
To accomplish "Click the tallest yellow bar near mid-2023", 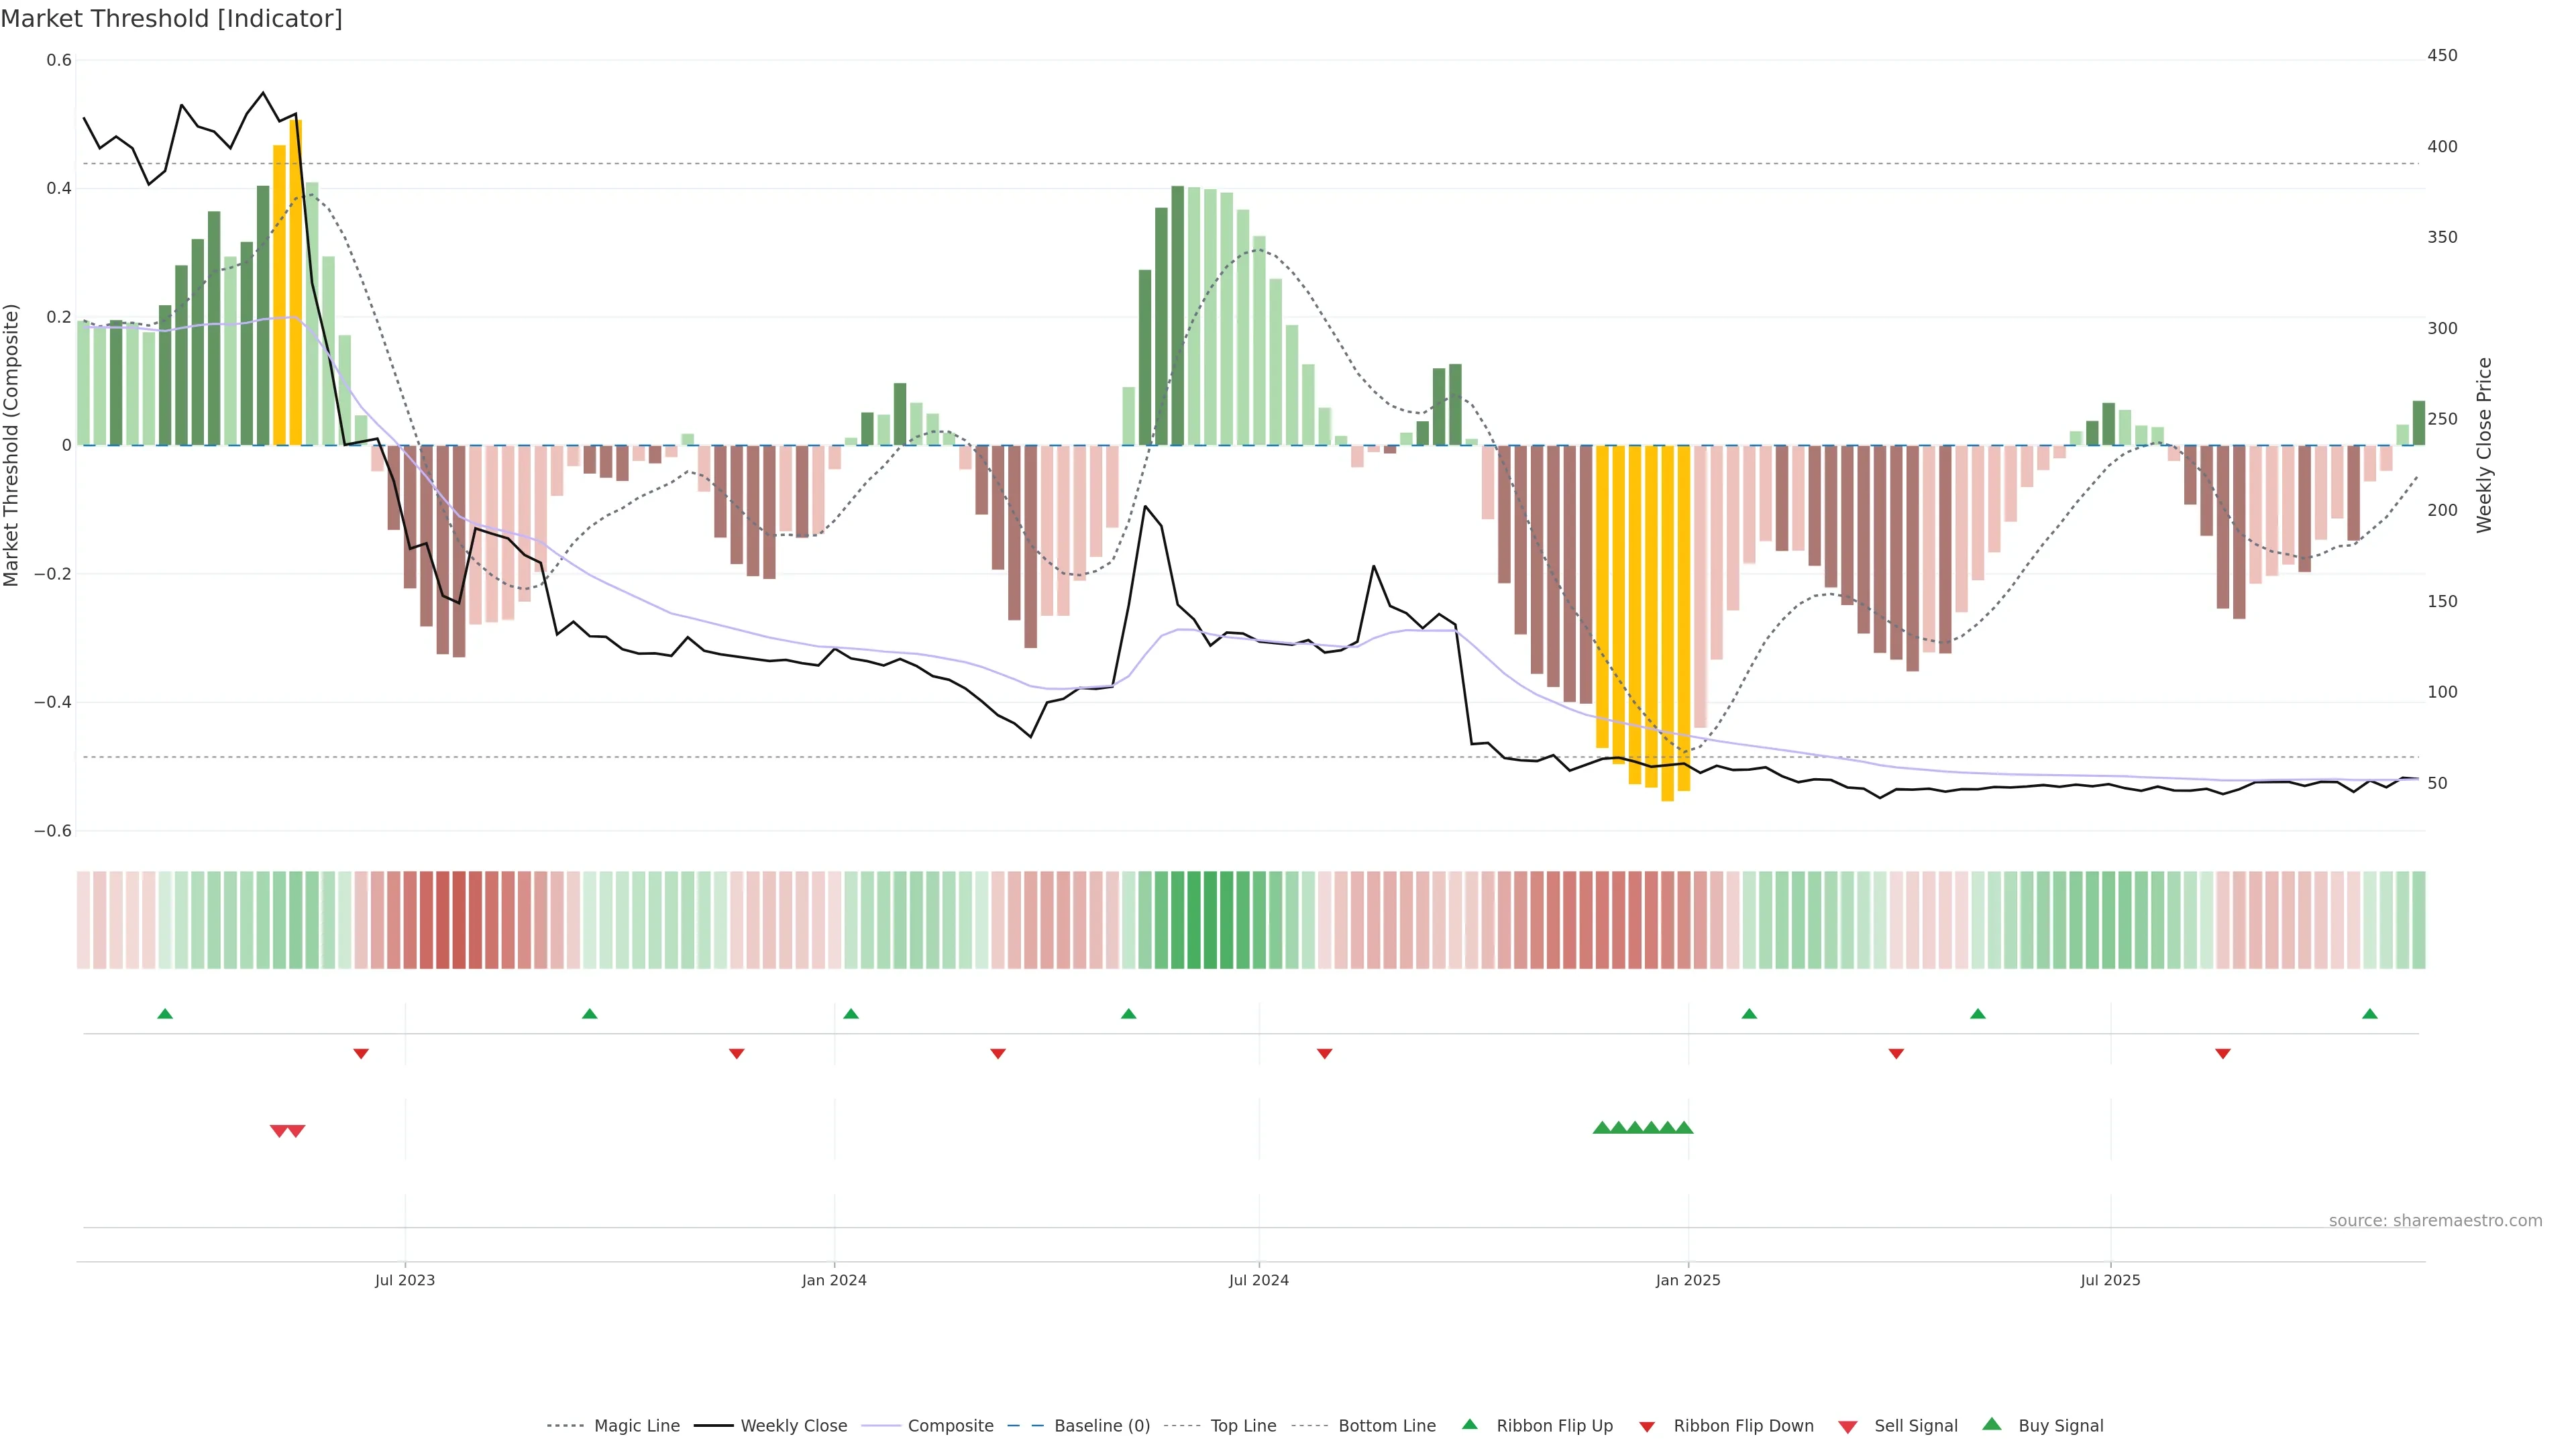I will click(x=296, y=280).
